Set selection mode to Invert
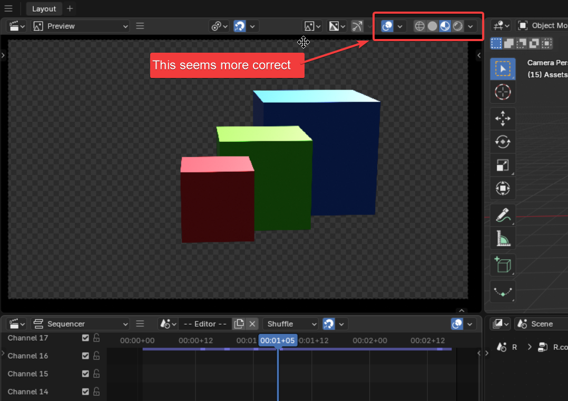 534,43
